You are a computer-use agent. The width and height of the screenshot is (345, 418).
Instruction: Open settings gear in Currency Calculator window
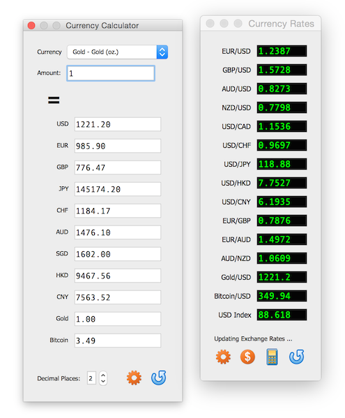[134, 378]
